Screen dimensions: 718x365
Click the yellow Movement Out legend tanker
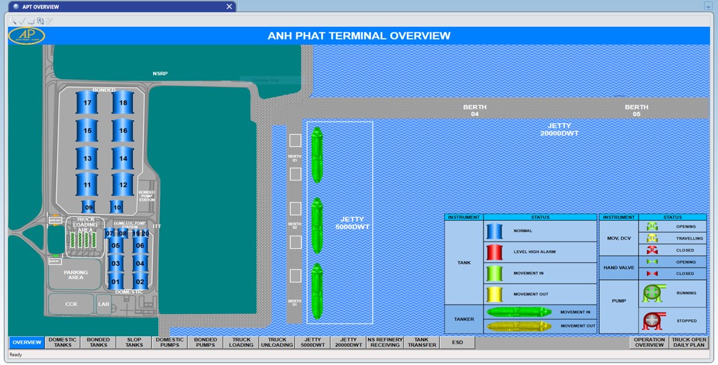[x=519, y=326]
